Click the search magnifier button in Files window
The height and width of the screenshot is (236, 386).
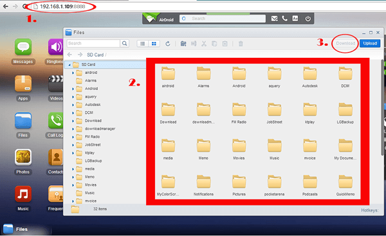125,43
